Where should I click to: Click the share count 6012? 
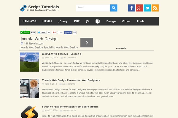click(x=33, y=33)
